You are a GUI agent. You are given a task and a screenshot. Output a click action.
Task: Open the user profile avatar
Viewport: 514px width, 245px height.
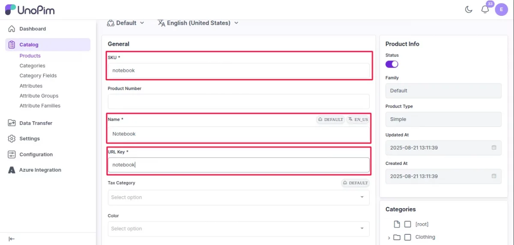501,9
